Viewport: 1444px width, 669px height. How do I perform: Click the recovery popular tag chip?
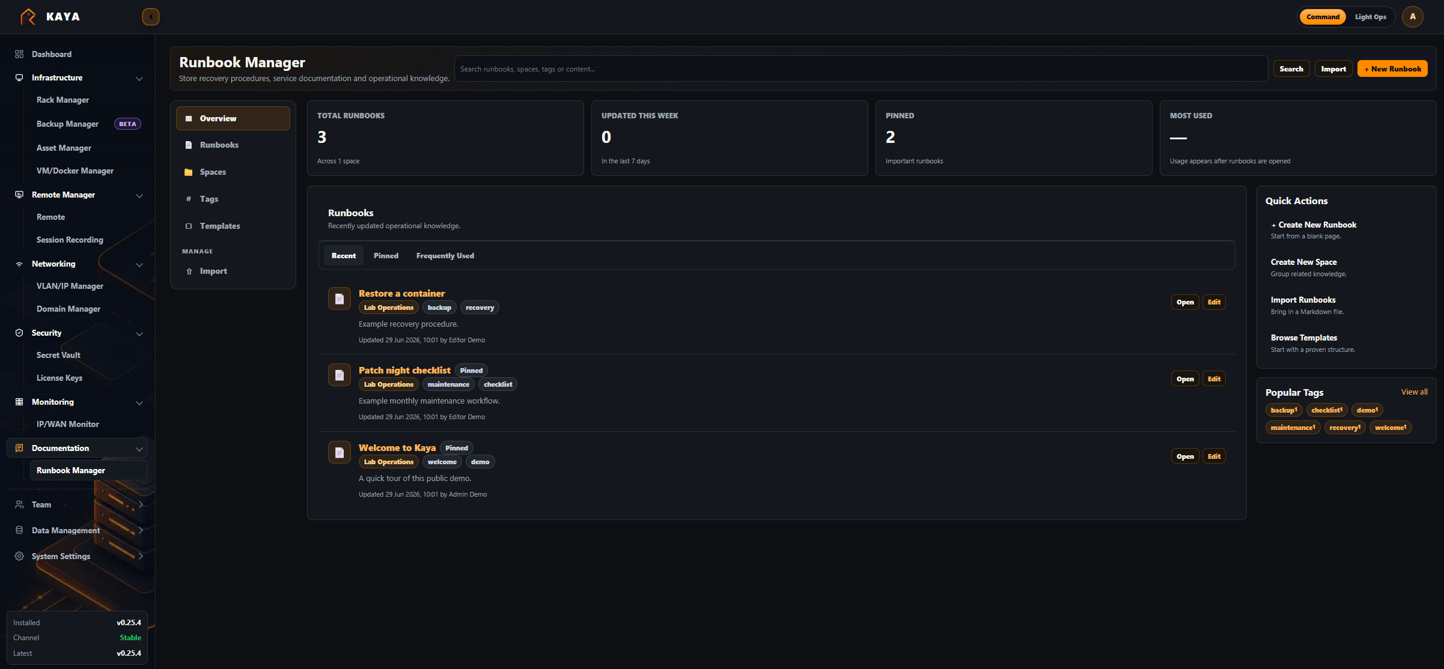click(1345, 428)
